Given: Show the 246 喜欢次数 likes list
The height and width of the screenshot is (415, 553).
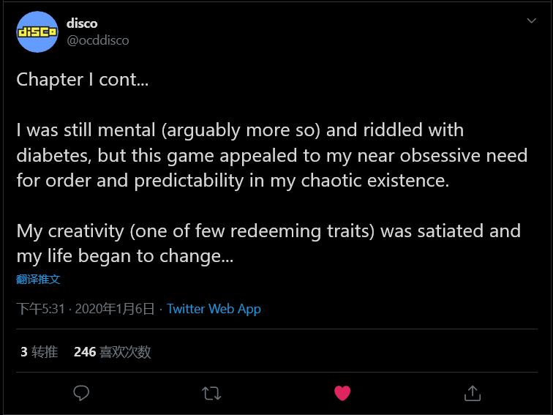Looking at the screenshot, I should coord(112,352).
